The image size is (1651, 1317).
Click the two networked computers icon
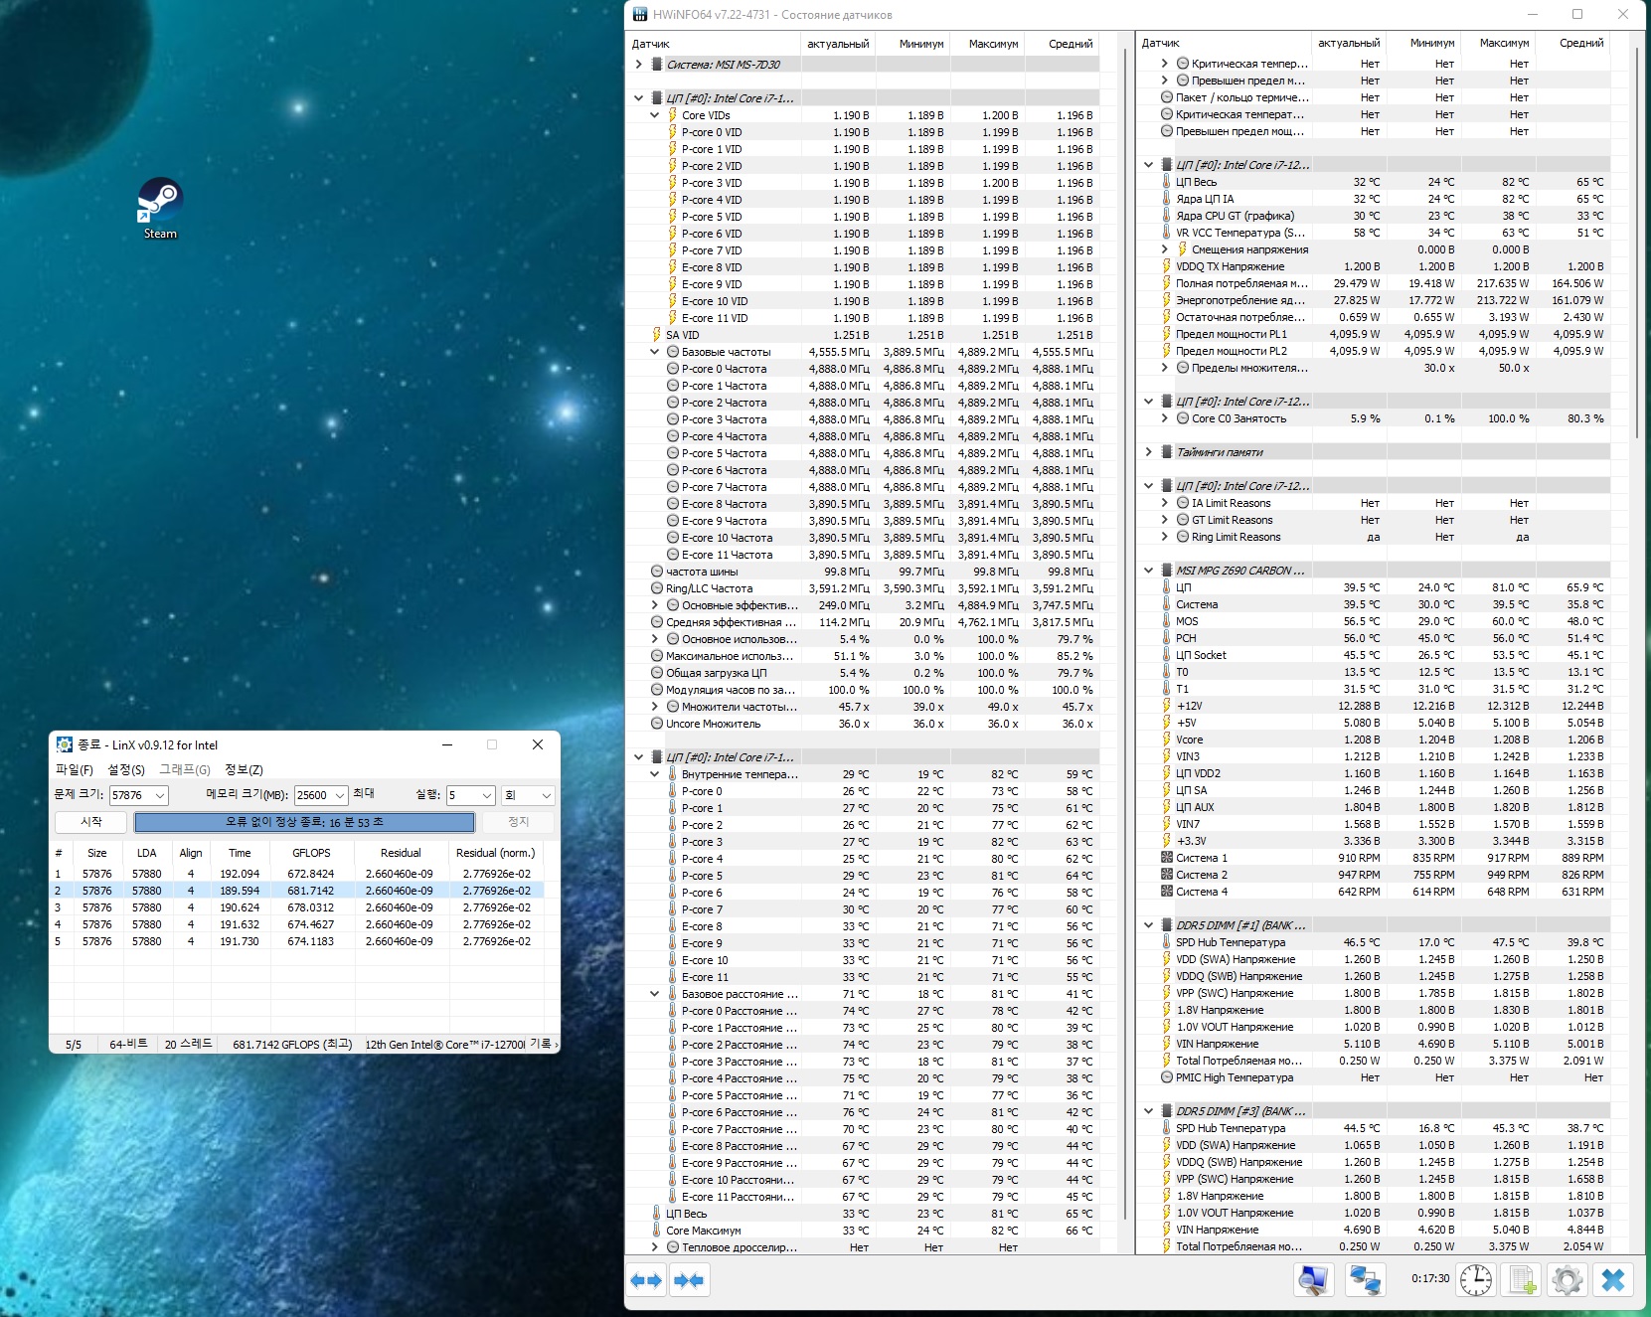(x=1365, y=1280)
